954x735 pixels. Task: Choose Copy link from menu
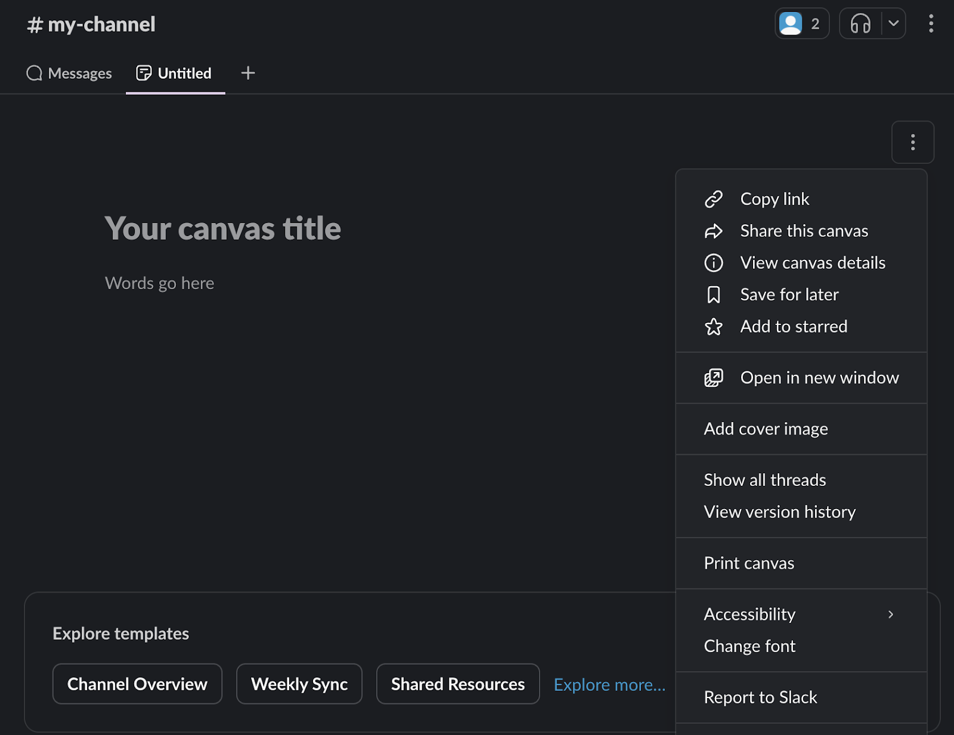coord(801,199)
